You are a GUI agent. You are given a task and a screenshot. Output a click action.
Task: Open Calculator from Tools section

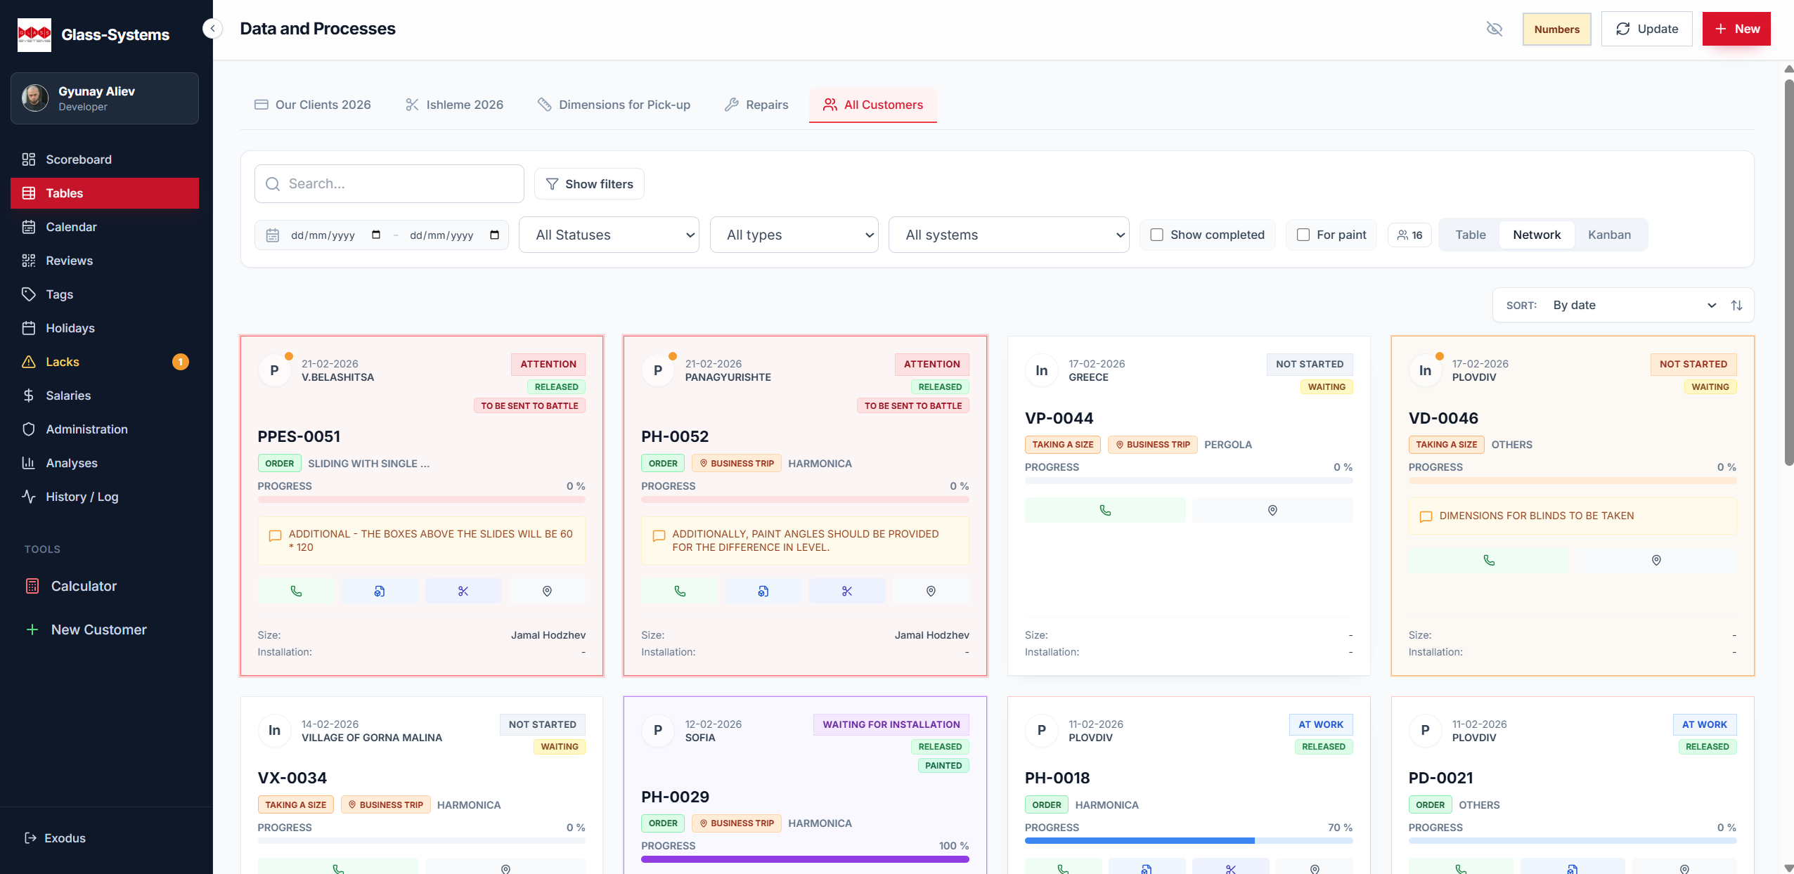pyautogui.click(x=84, y=586)
